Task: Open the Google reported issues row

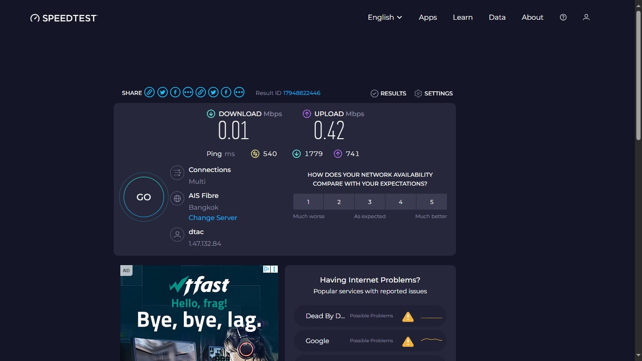Action: (370, 341)
